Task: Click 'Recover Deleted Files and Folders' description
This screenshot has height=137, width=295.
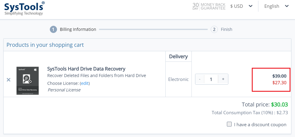Action: pos(97,76)
